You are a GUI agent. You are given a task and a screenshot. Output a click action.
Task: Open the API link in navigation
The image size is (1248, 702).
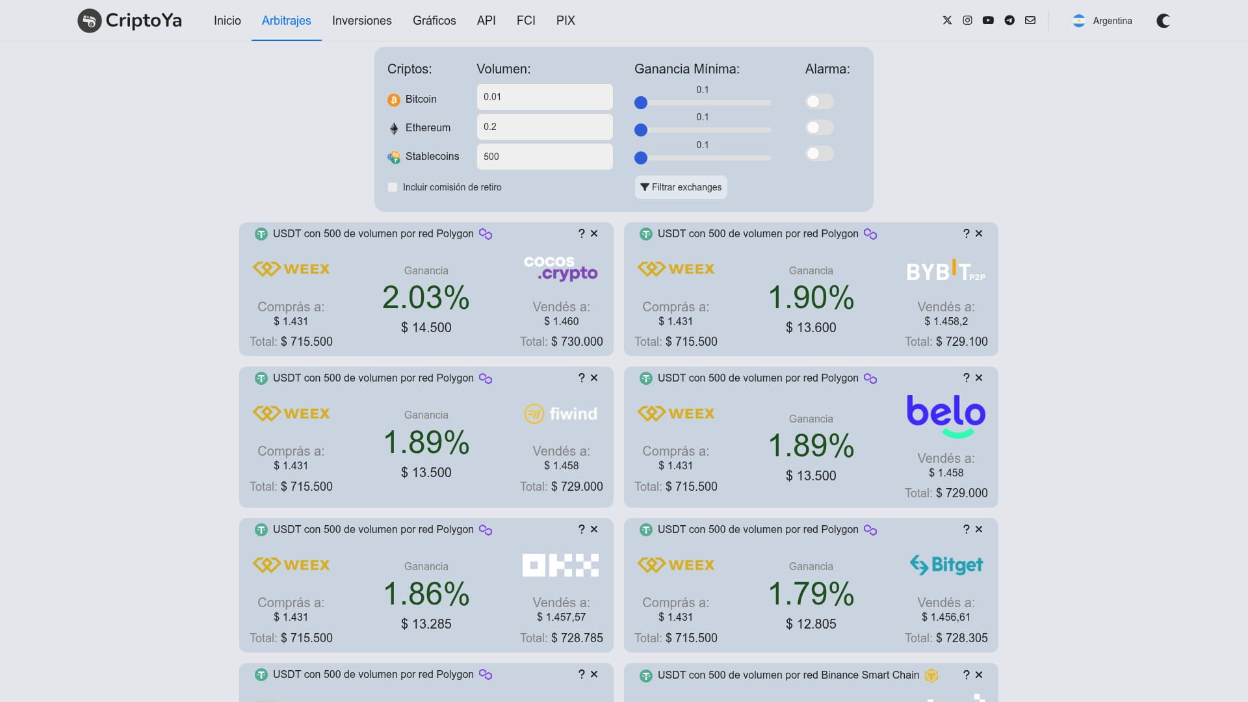point(486,21)
